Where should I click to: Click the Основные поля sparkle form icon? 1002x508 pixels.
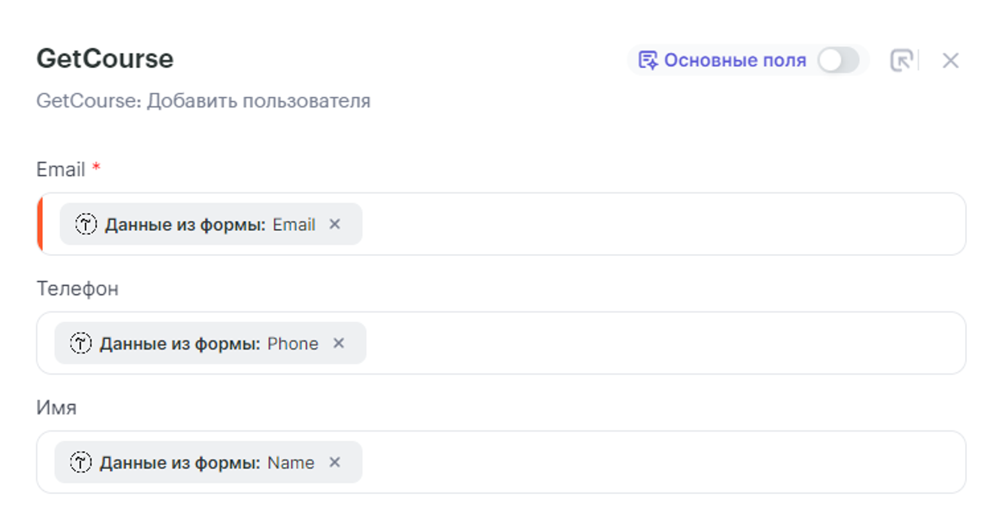648,61
